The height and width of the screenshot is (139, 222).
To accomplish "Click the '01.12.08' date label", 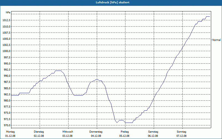I will tap(10, 136).
